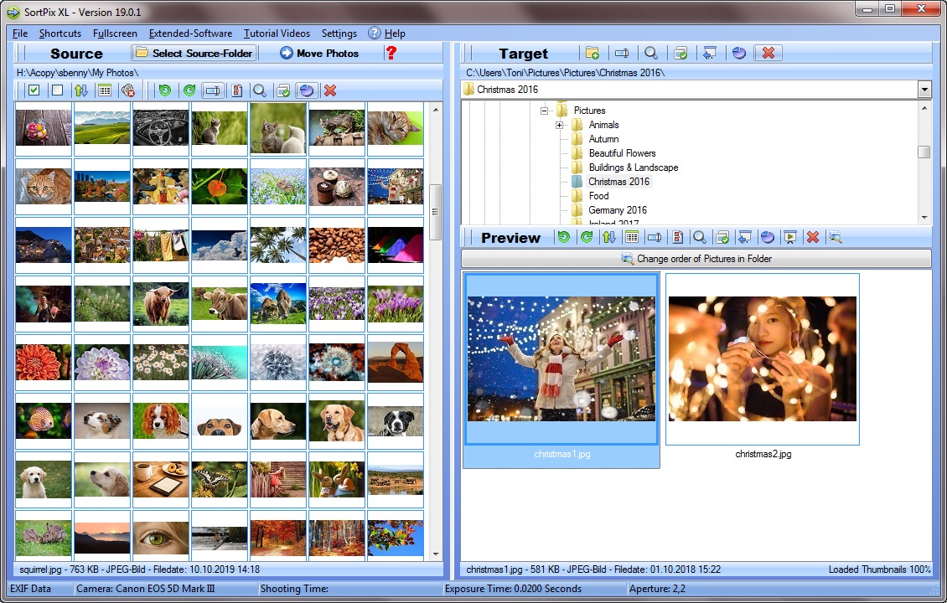Image resolution: width=947 pixels, height=603 pixels.
Task: Delete selected photos with the red X icon
Action: pos(330,90)
